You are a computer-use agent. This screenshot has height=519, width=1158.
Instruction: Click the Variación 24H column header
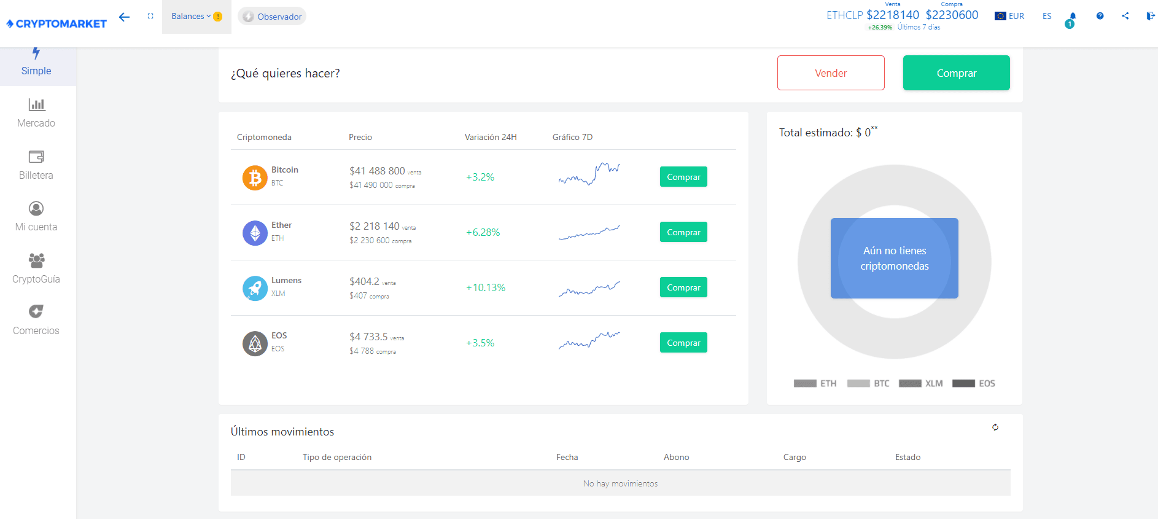(491, 137)
